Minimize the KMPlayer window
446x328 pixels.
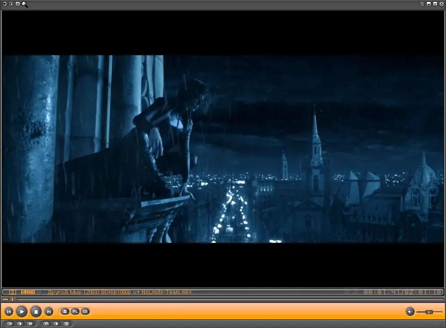[x=429, y=4]
